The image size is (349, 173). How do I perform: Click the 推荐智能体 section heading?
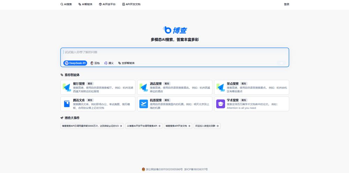(x=72, y=75)
